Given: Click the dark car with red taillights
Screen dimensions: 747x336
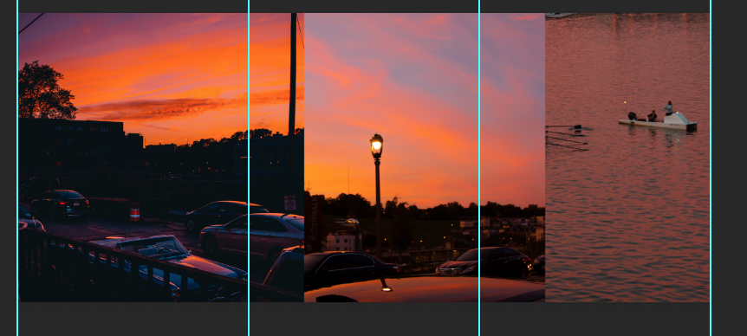Looking at the screenshot, I should click(x=61, y=203).
